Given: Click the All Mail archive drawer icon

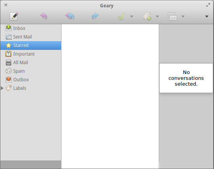Looking at the screenshot, I should pyautogui.click(x=9, y=62).
